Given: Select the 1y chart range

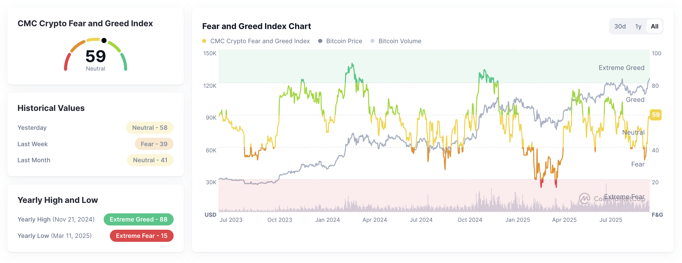Looking at the screenshot, I should pos(638,27).
